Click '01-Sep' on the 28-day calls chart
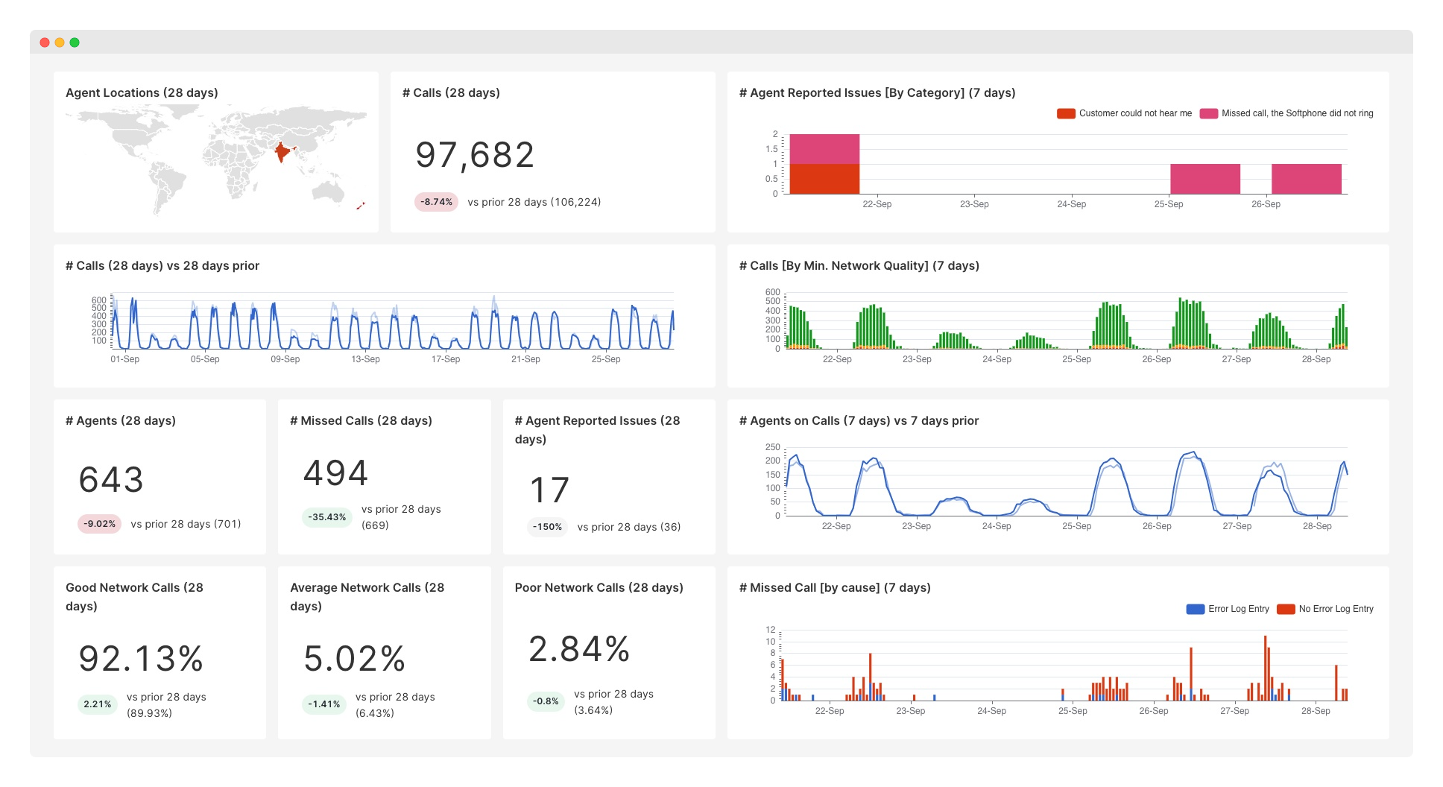1443x787 pixels. tap(124, 359)
